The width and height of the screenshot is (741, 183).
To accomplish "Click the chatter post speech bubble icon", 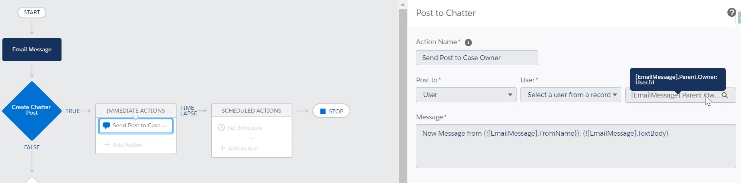I will (106, 126).
